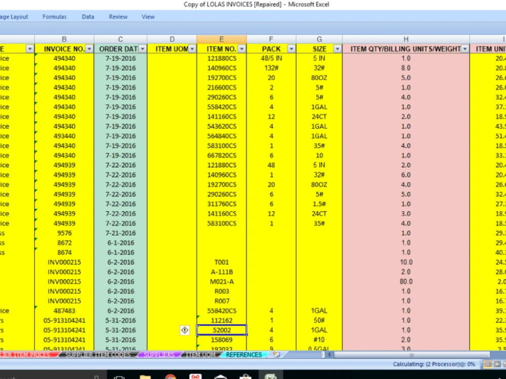This screenshot has height=379, width=506.
Task: Select column F header
Action: [271, 39]
